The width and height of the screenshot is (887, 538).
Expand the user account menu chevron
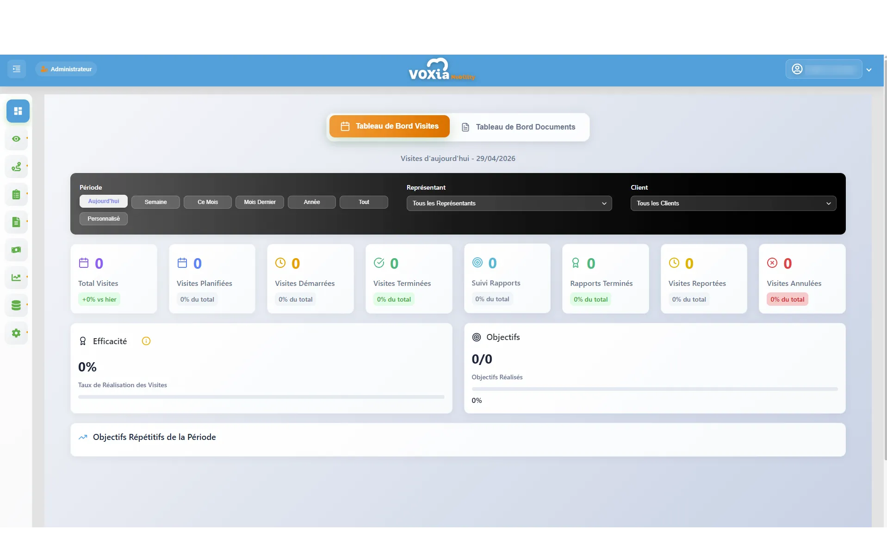click(869, 70)
